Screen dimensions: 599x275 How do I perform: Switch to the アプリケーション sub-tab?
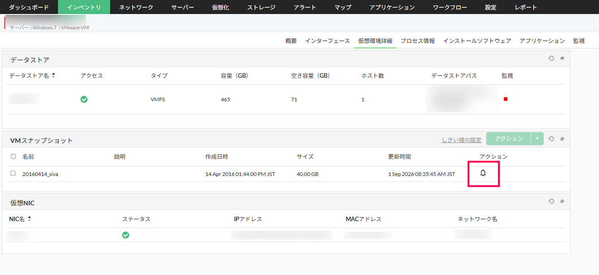click(x=542, y=41)
